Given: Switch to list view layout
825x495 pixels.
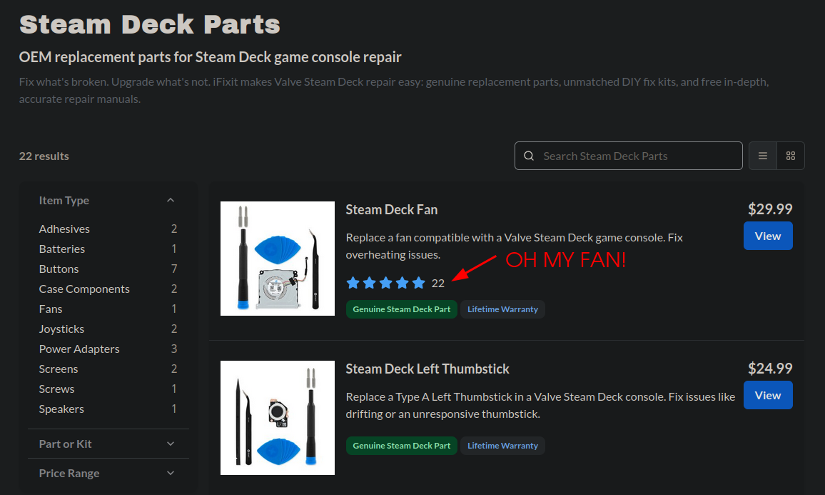Looking at the screenshot, I should point(763,156).
